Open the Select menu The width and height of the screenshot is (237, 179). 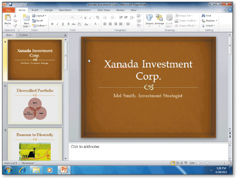click(x=208, y=26)
